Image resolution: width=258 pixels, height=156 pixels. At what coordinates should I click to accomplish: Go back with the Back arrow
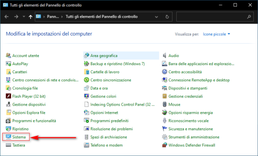click(x=6, y=16)
